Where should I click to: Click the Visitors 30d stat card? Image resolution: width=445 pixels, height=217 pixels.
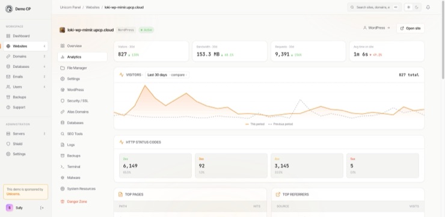[152, 51]
